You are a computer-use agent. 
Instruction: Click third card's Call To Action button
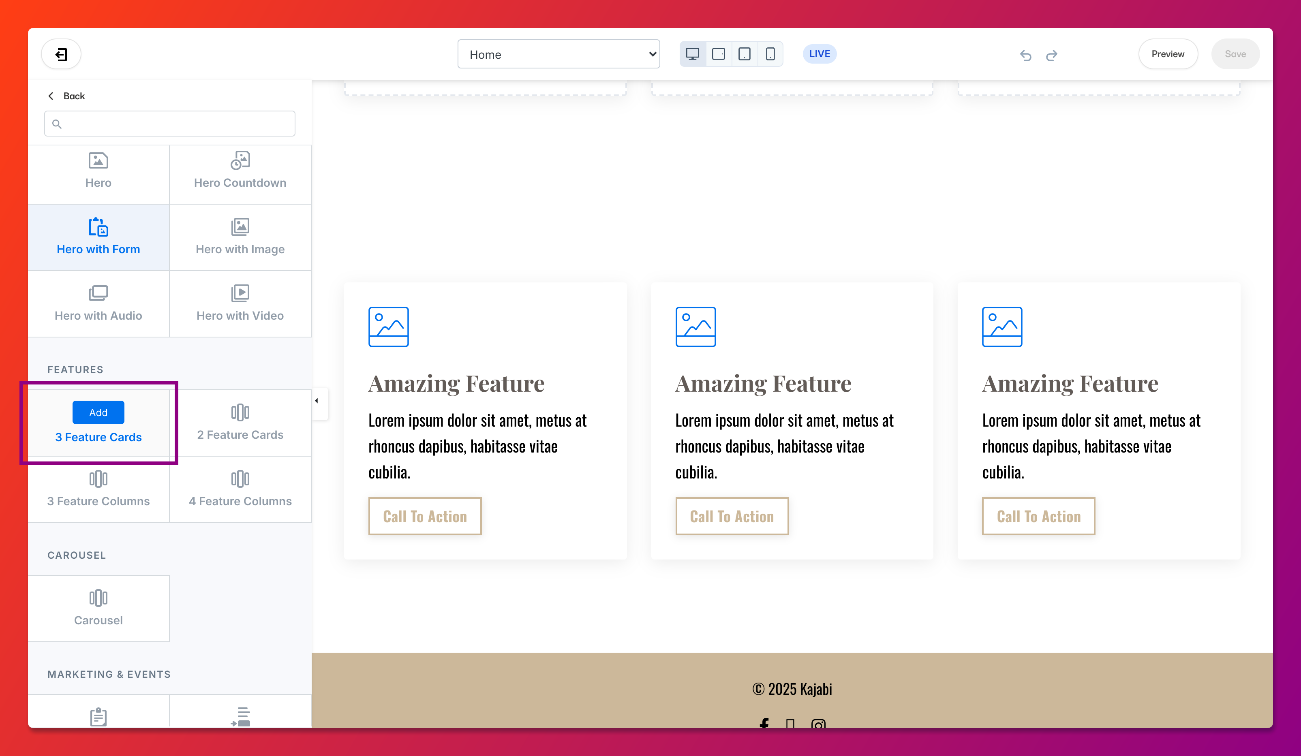[x=1038, y=516]
